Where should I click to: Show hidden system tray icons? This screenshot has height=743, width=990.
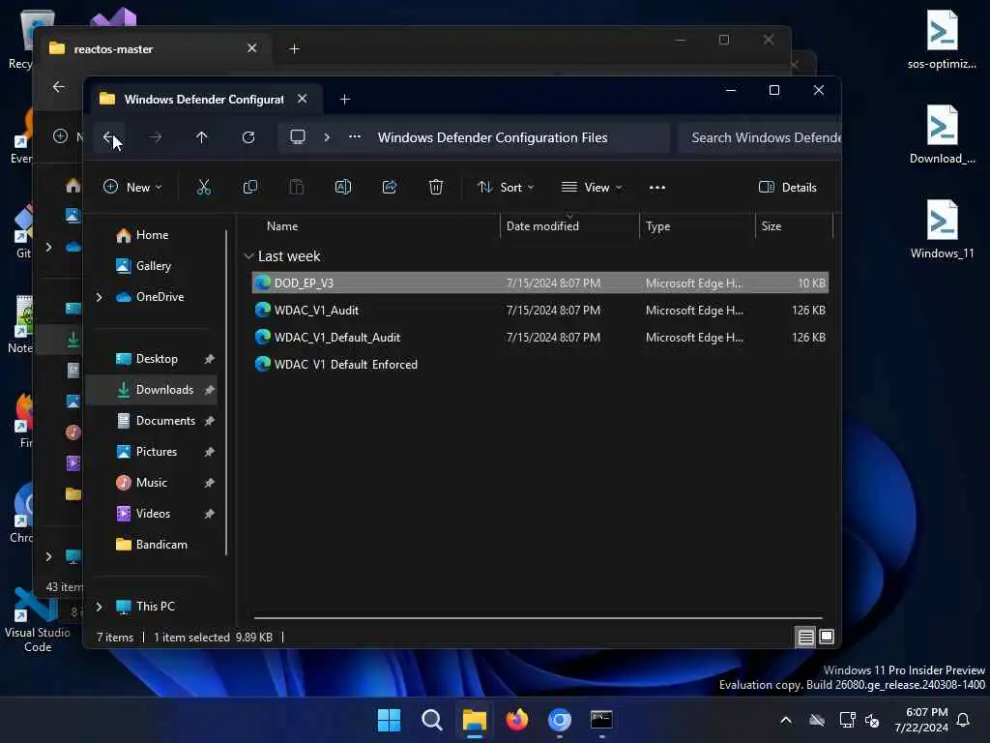(x=786, y=720)
